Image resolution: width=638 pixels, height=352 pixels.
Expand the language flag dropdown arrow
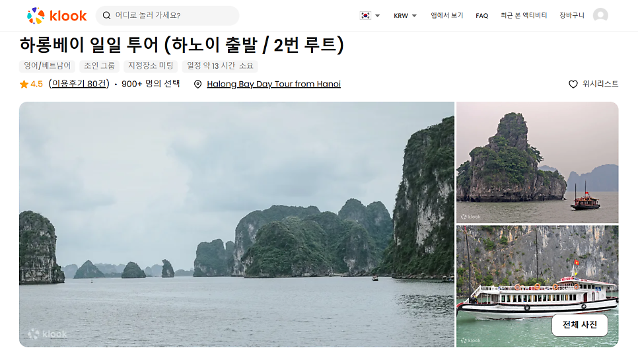pyautogui.click(x=378, y=16)
